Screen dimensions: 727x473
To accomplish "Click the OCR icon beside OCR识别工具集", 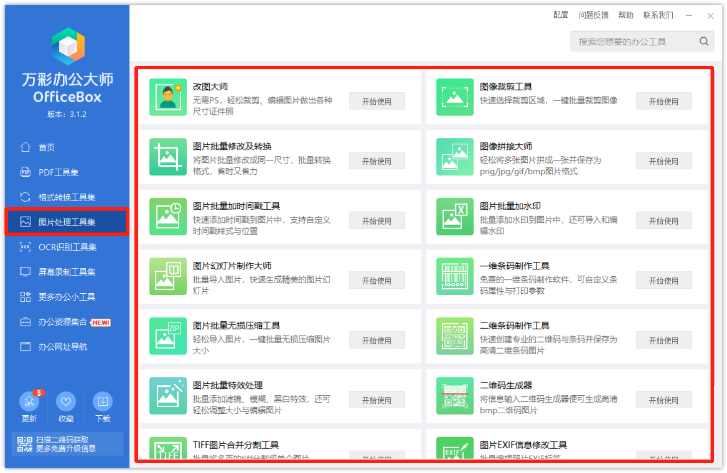I will pyautogui.click(x=25, y=246).
